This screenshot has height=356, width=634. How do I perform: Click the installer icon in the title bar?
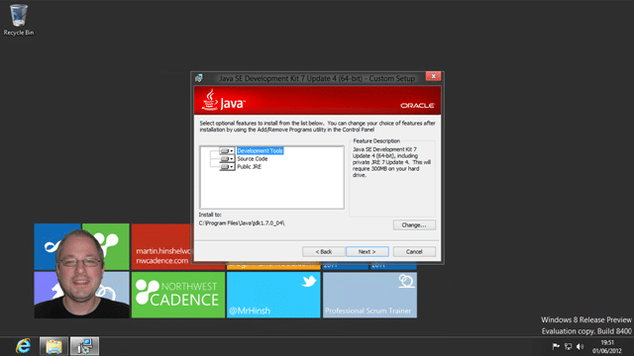click(x=199, y=78)
